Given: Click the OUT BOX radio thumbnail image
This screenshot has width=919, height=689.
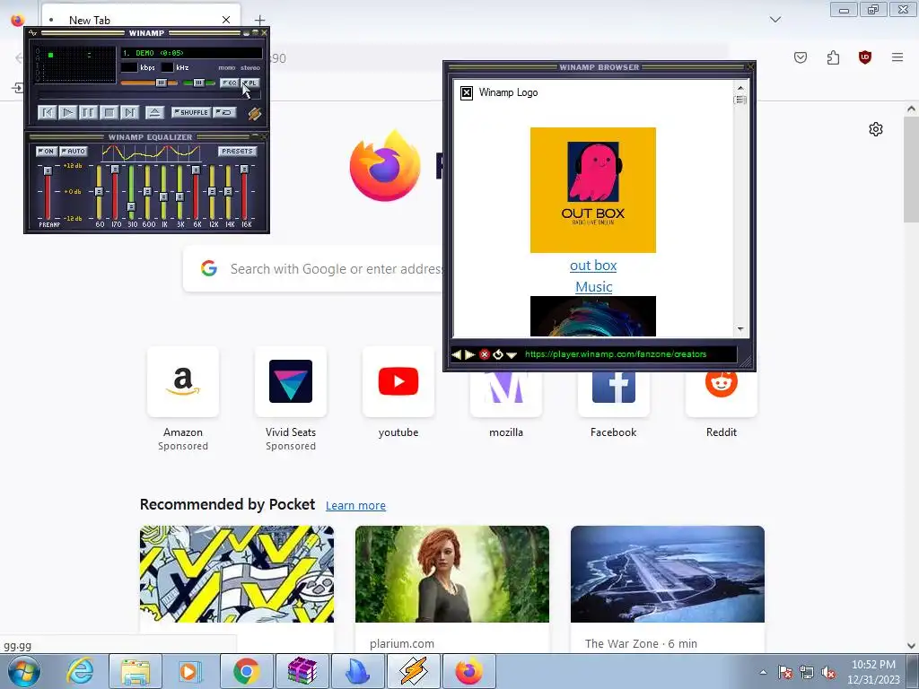Looking at the screenshot, I should click(593, 190).
